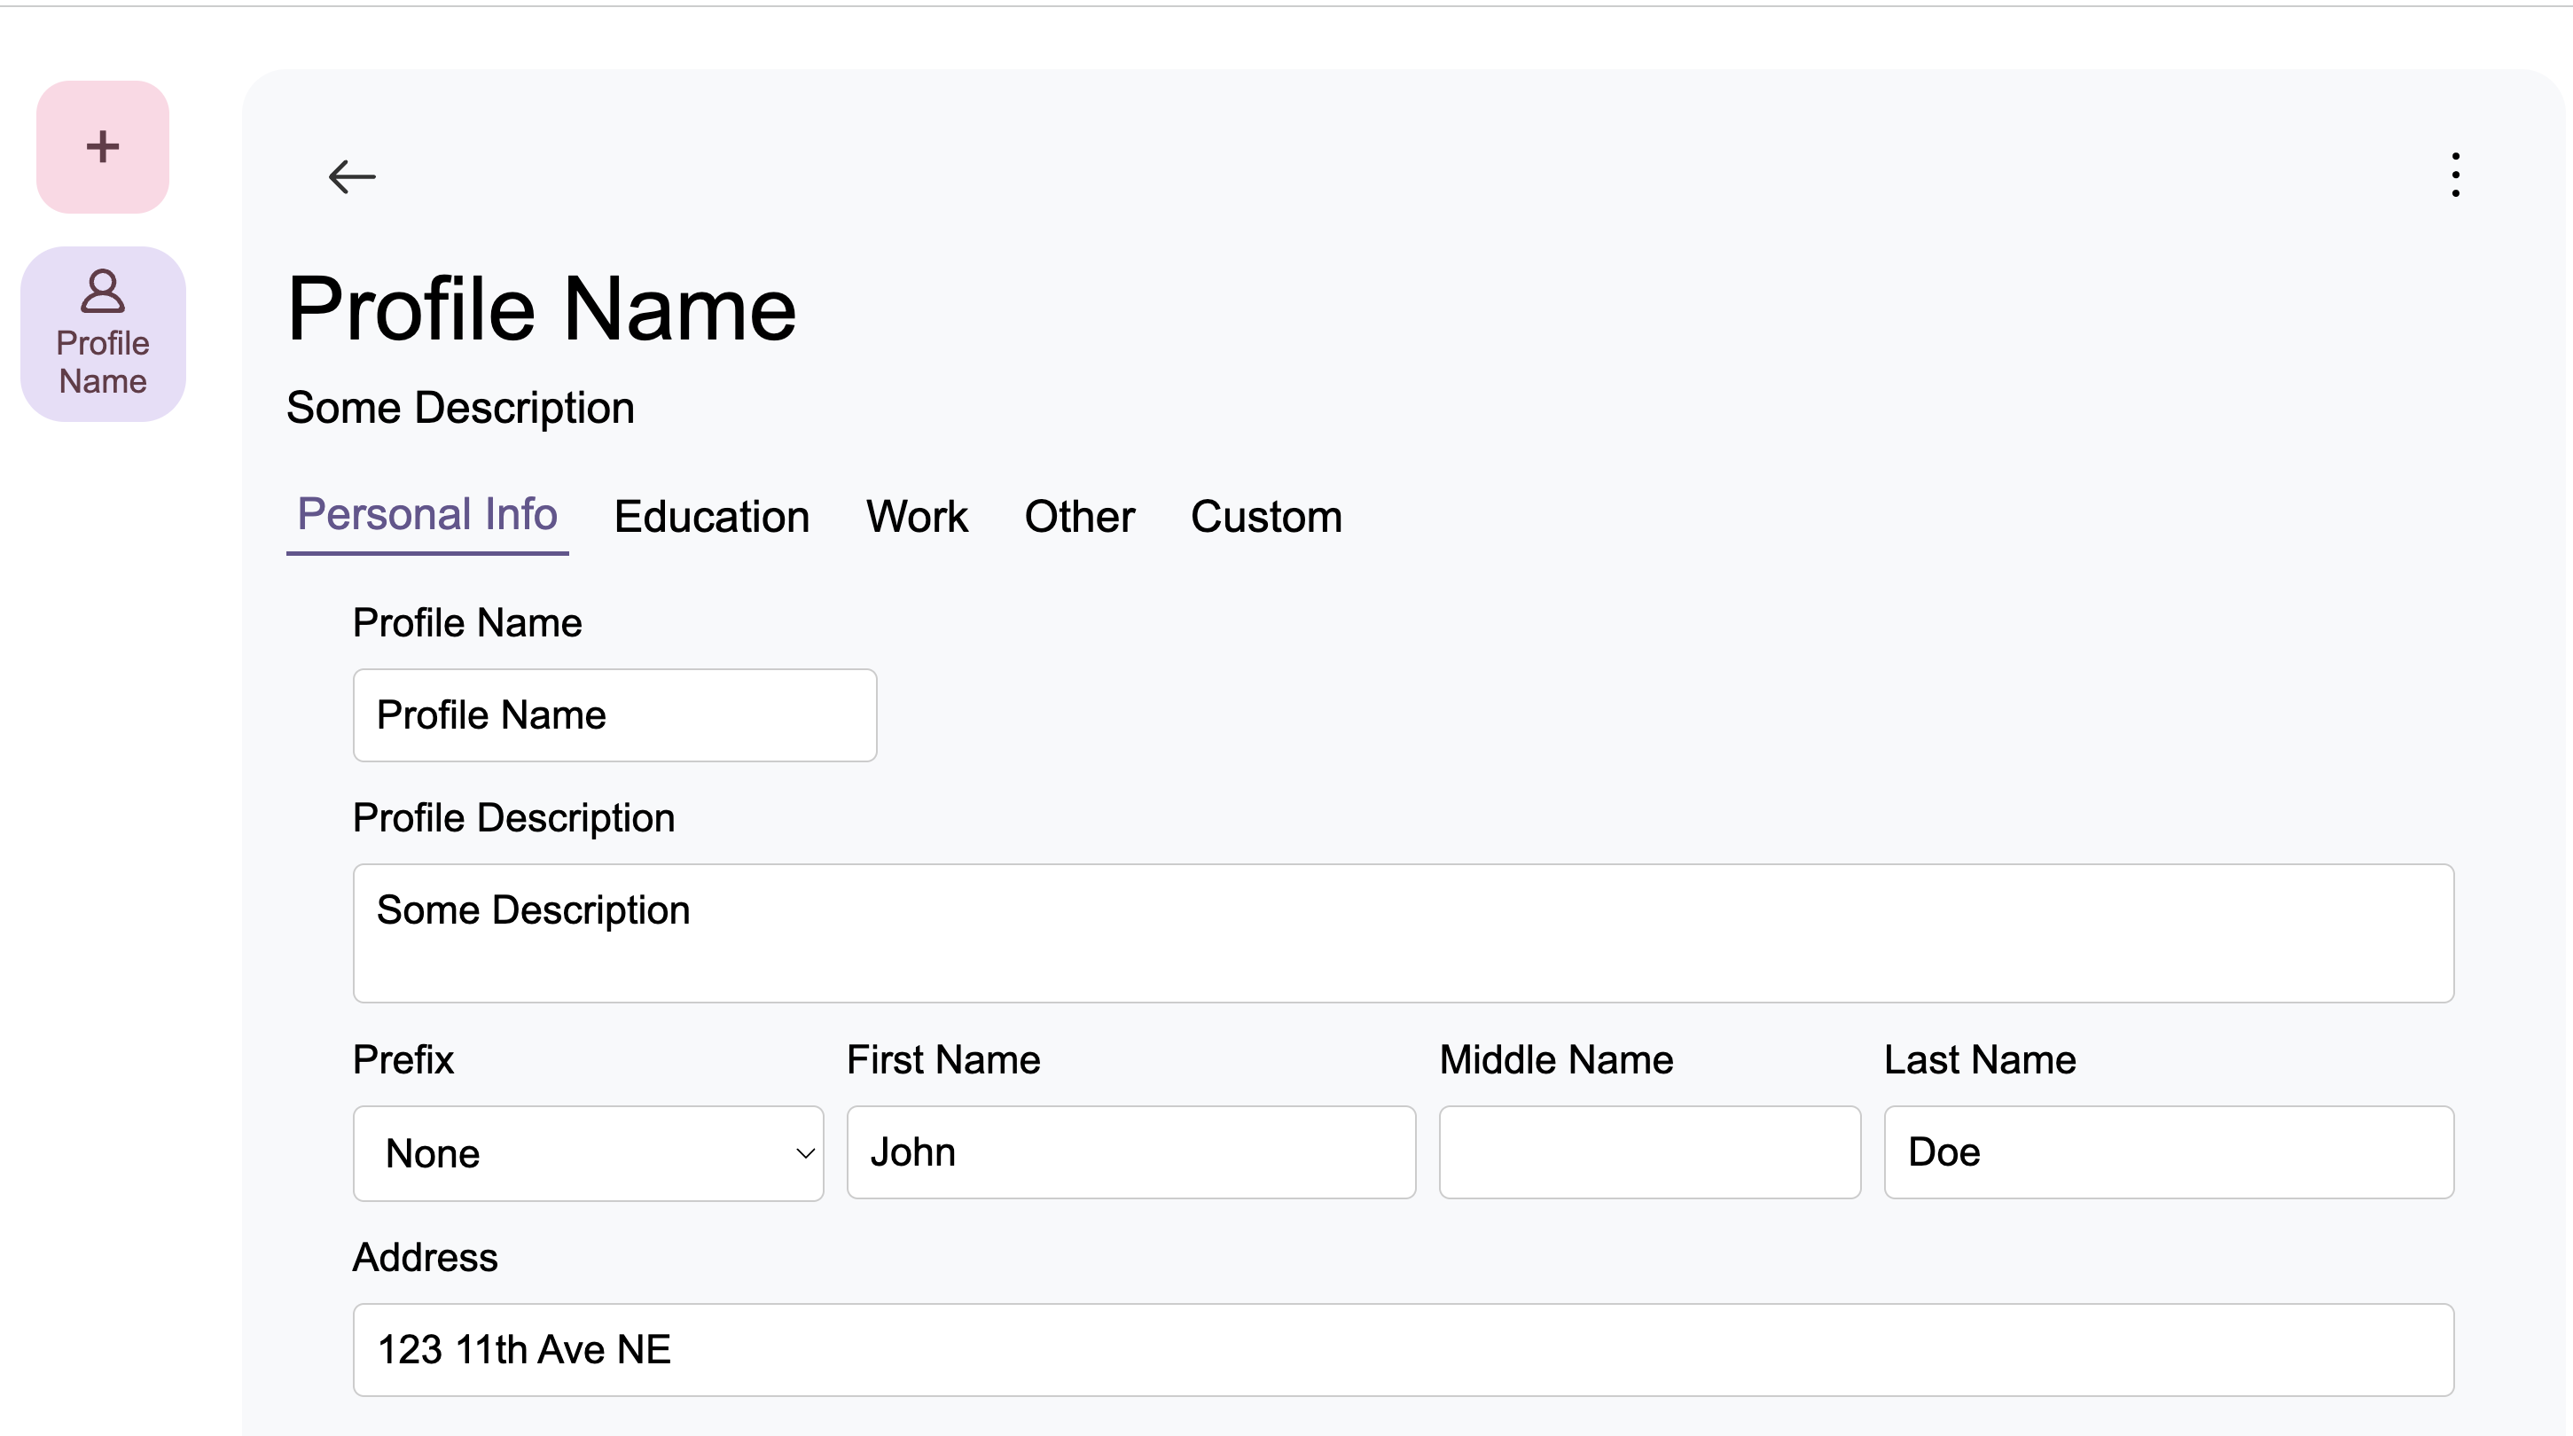Select the Profile Name sidebar person icon
Viewport: 2573px width, 1436px height.
(x=103, y=292)
